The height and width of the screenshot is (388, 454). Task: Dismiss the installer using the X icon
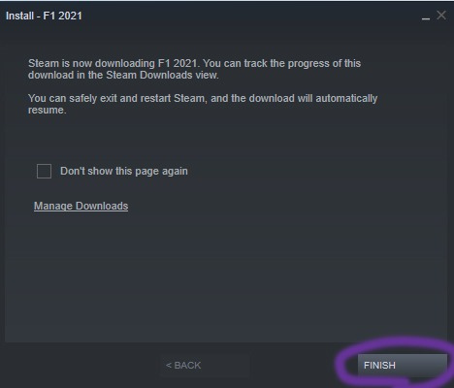point(441,16)
